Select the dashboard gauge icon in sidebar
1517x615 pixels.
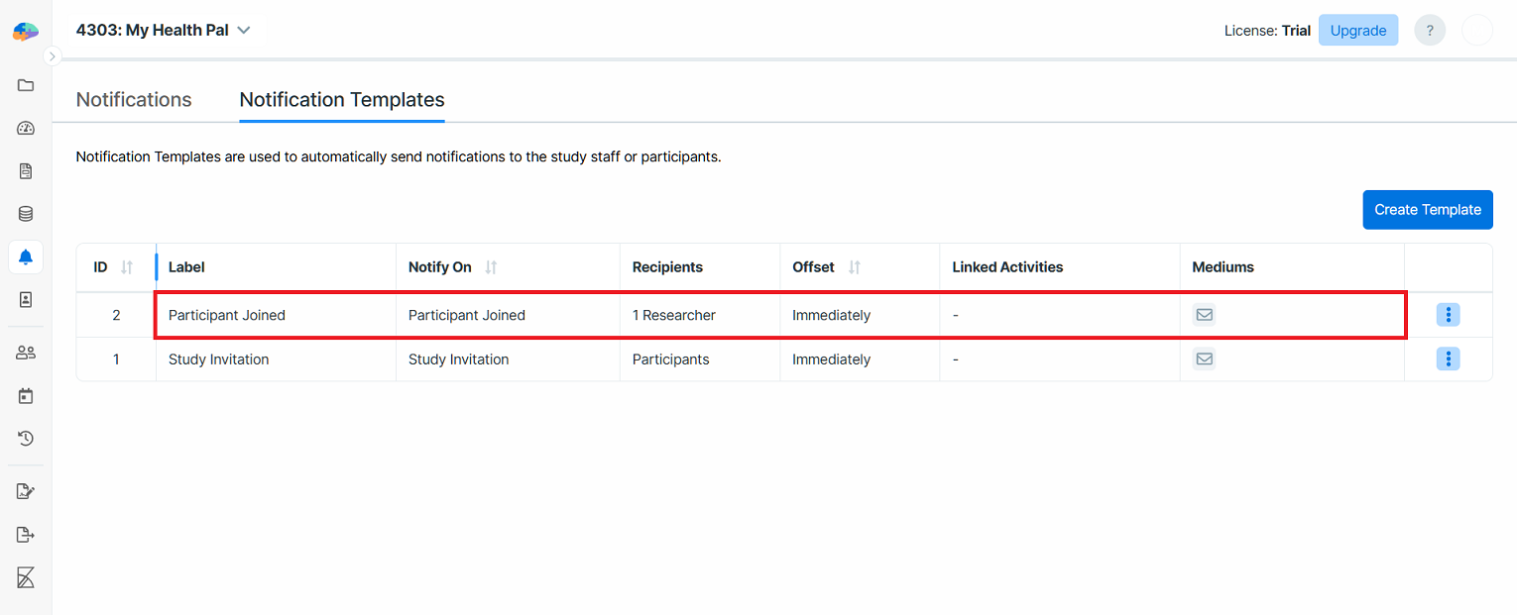(x=25, y=128)
